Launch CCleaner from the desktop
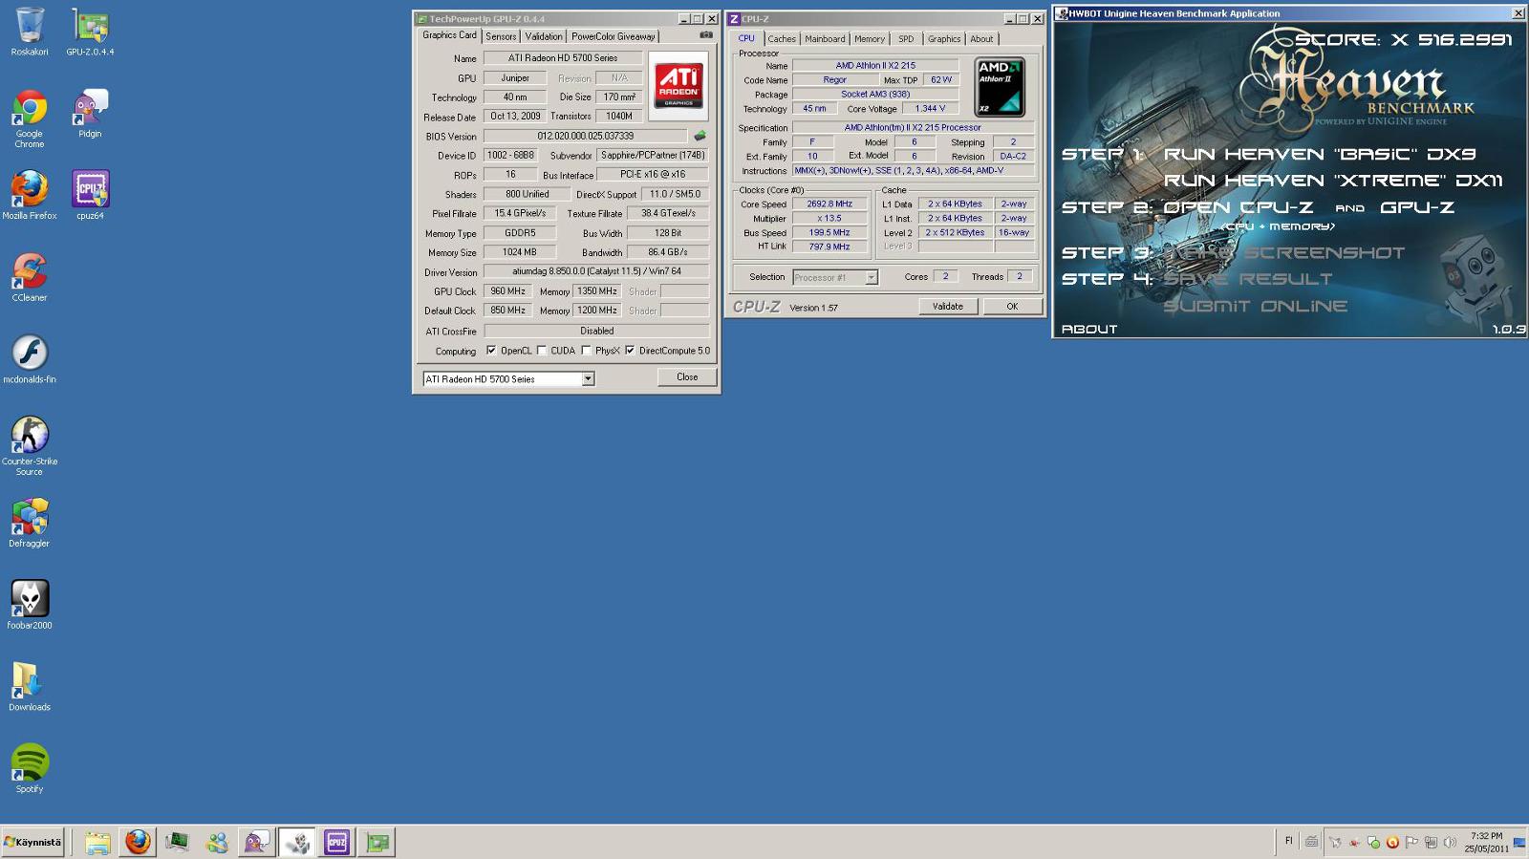 click(30, 277)
